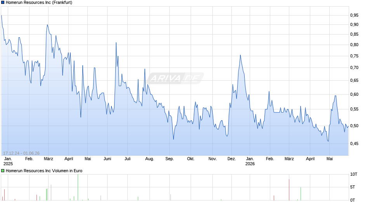Click the 'Dez.' month label
Viewport: 365px width, 204px height.
(231, 159)
